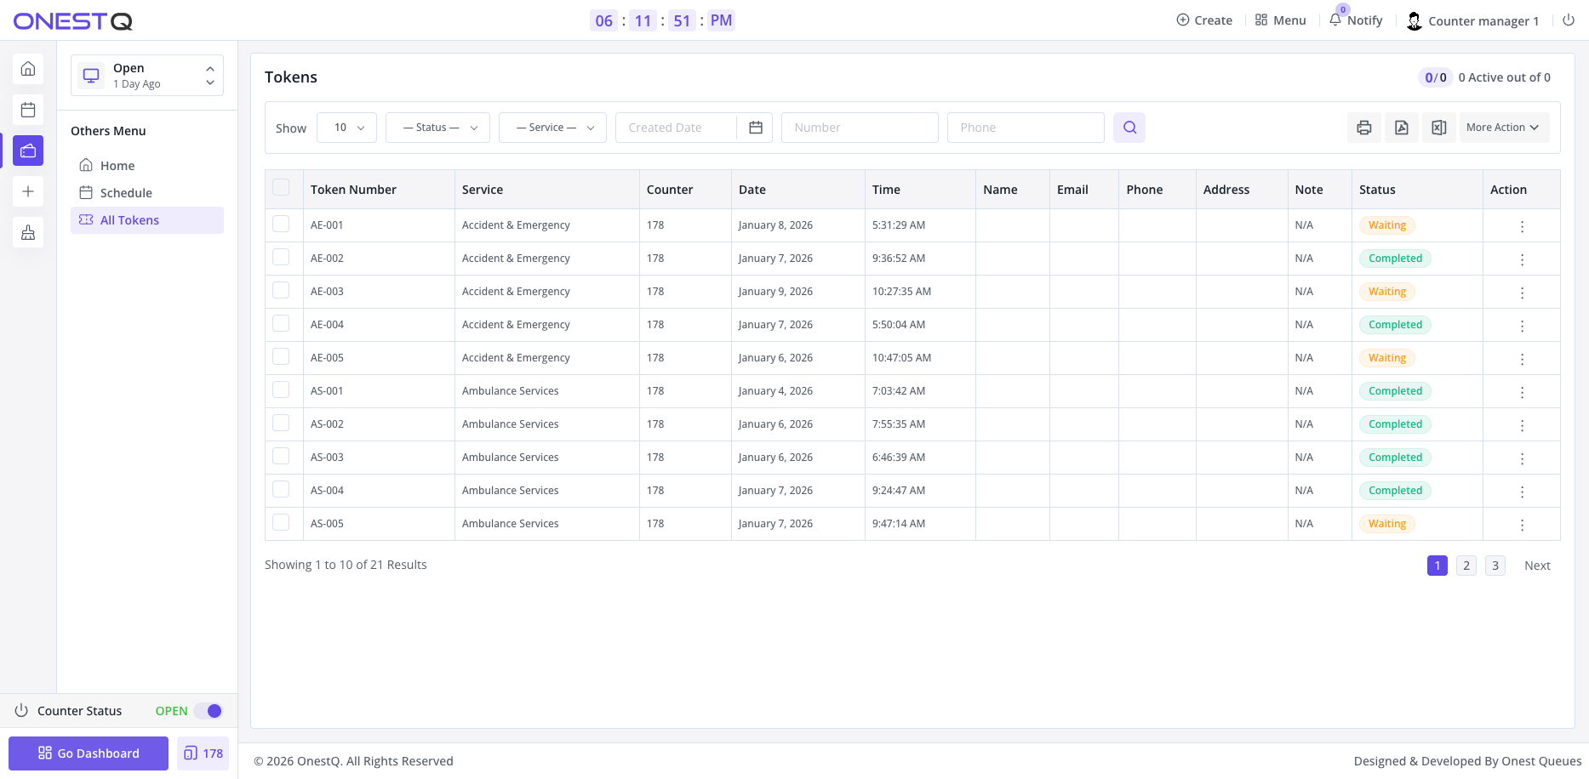The height and width of the screenshot is (779, 1589).
Task: Check the select-all header checkbox
Action: click(281, 187)
